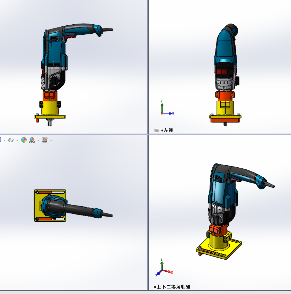The height and width of the screenshot is (294, 291).
Task: Expand the Display Style dropdown arrow
Action: click(5, 140)
